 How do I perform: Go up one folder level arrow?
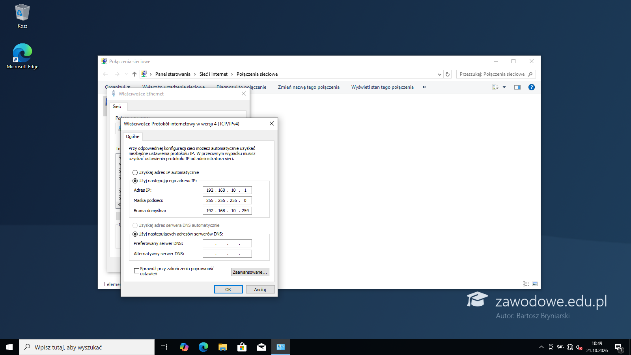(134, 74)
